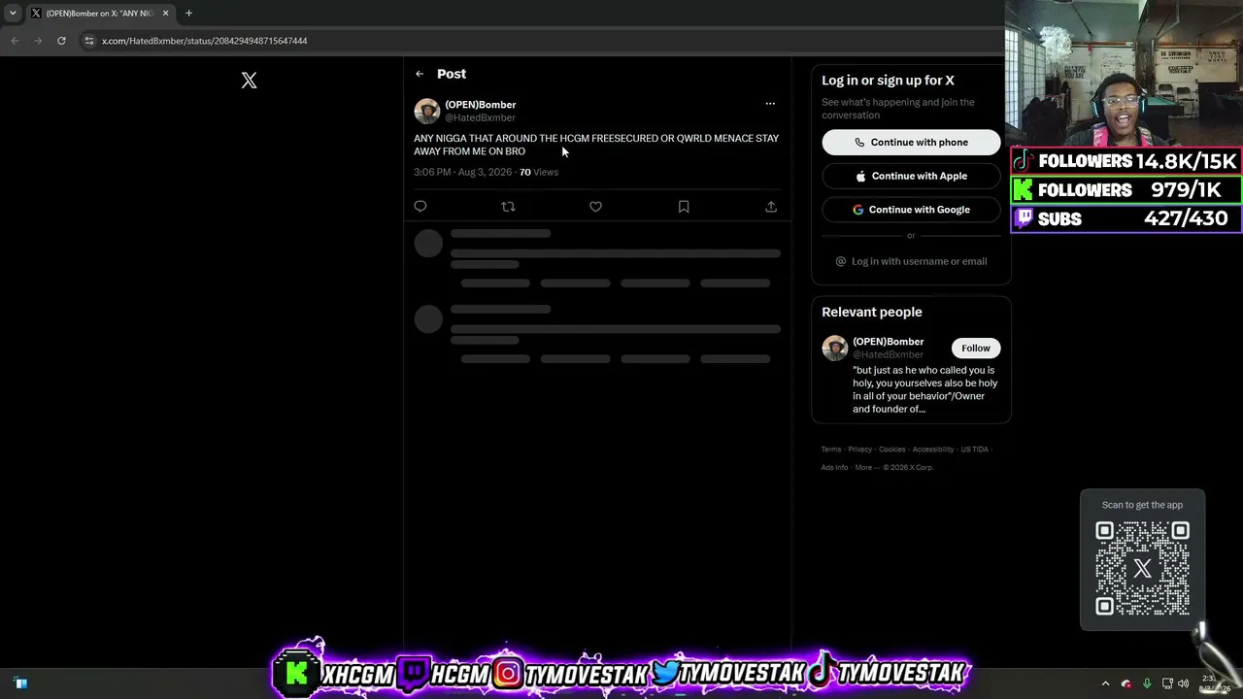
Task: Reply to the post via comment icon
Action: pos(420,206)
